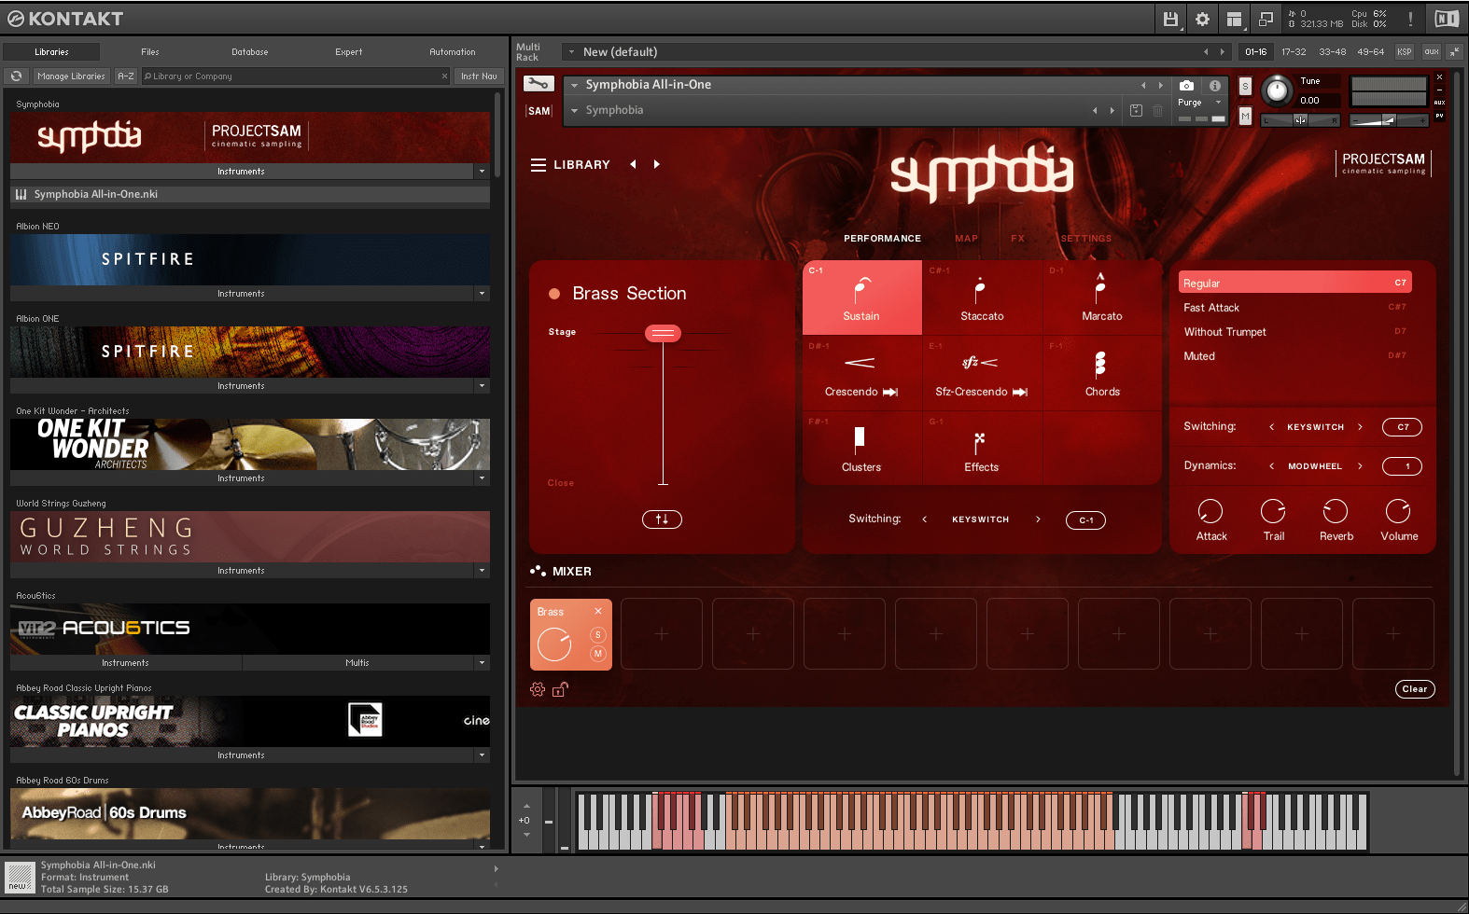The image size is (1469, 914).
Task: Select the Crescendo articulation
Action: coord(861,373)
